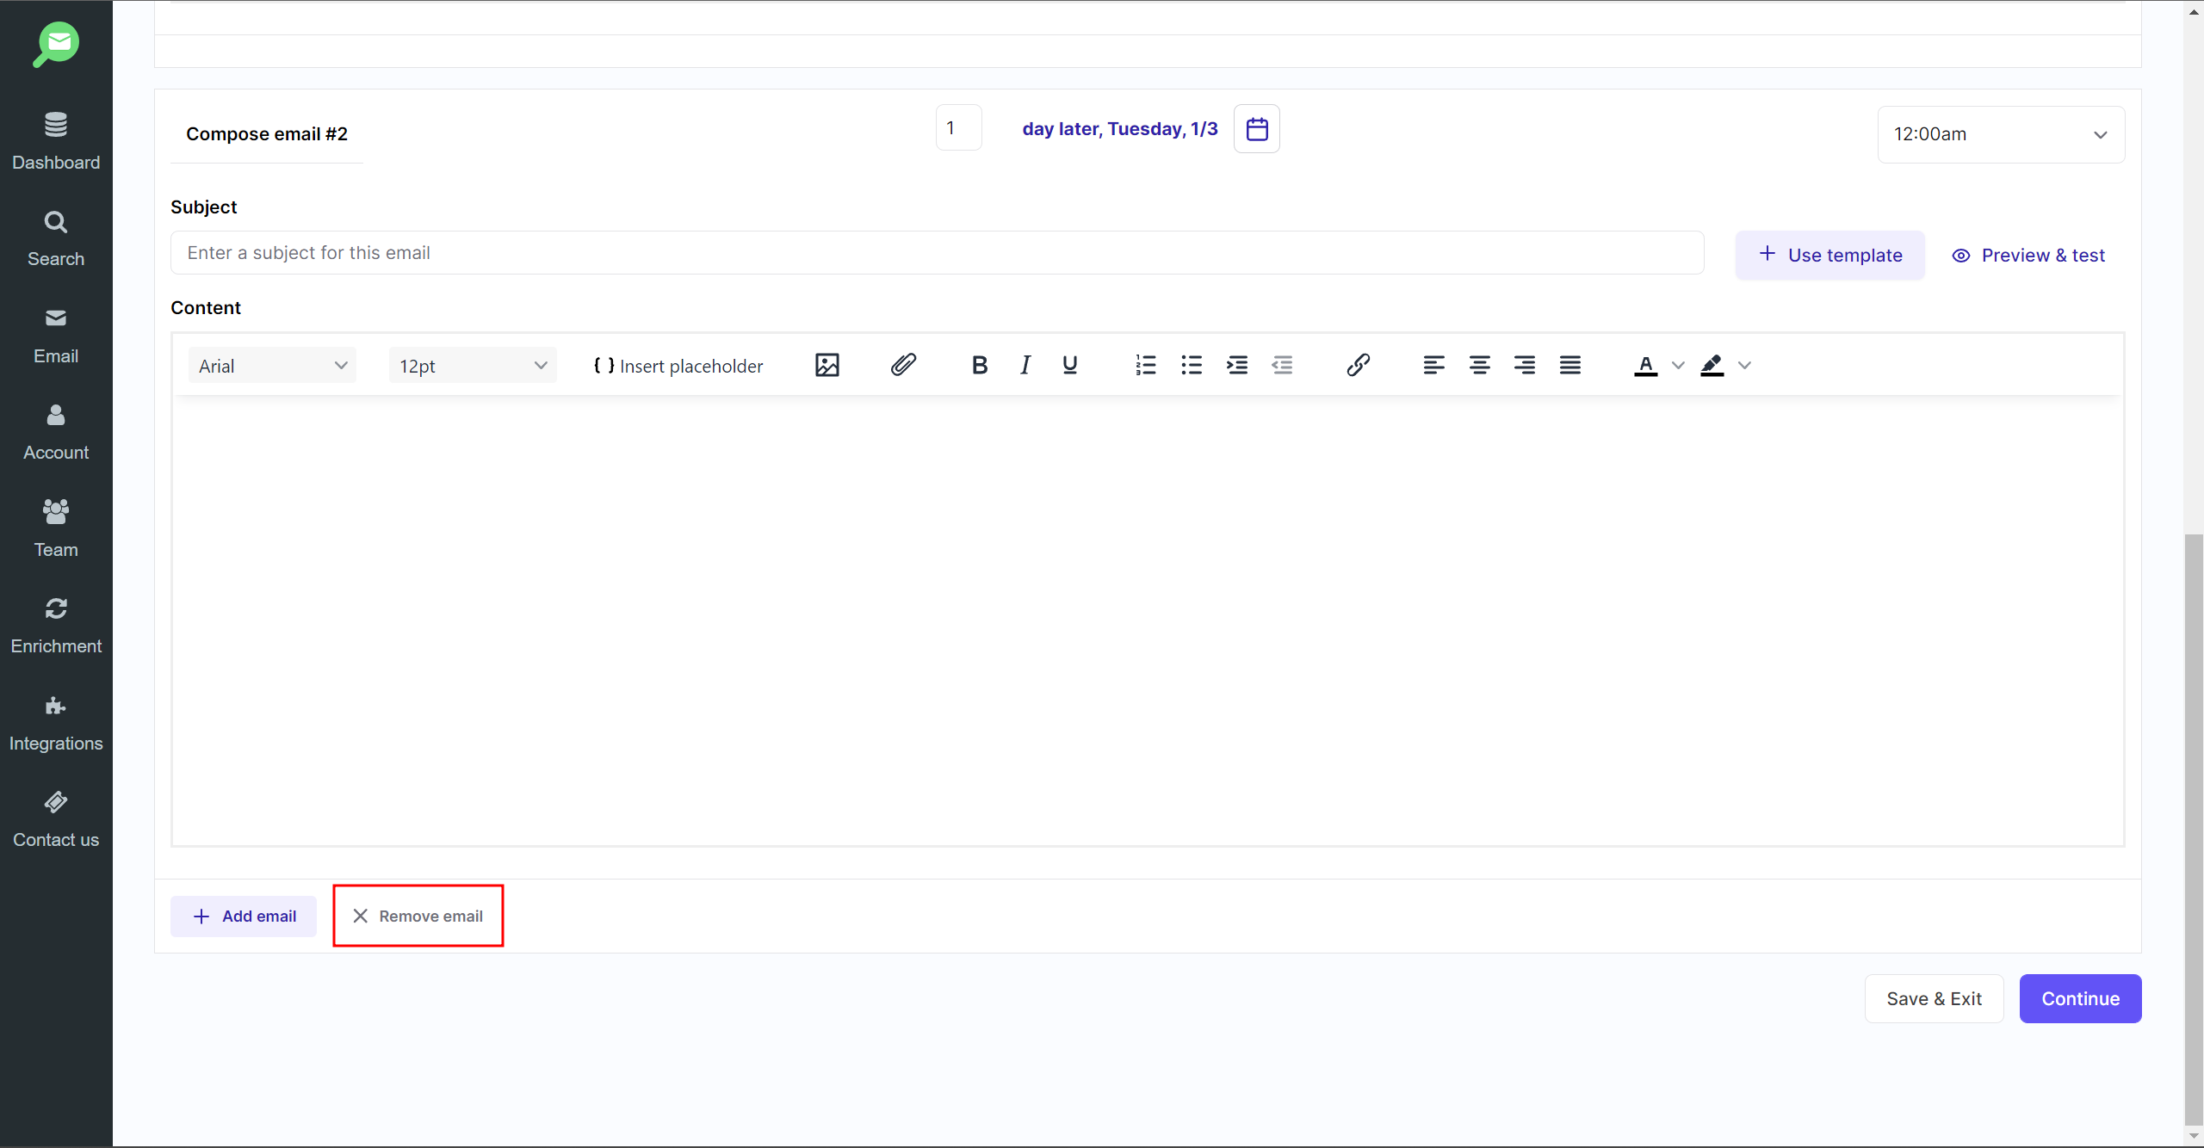This screenshot has height=1148, width=2204.
Task: Open the Arial font family dropdown
Action: (x=272, y=366)
